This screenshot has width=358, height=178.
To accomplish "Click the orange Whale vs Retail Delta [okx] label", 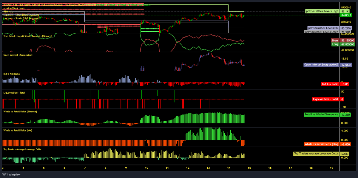I will click(322, 144).
